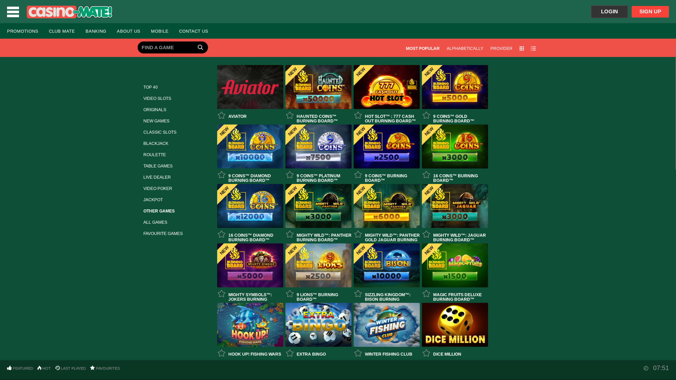The image size is (676, 380).
Task: Click the SIGN UP button
Action: [650, 12]
